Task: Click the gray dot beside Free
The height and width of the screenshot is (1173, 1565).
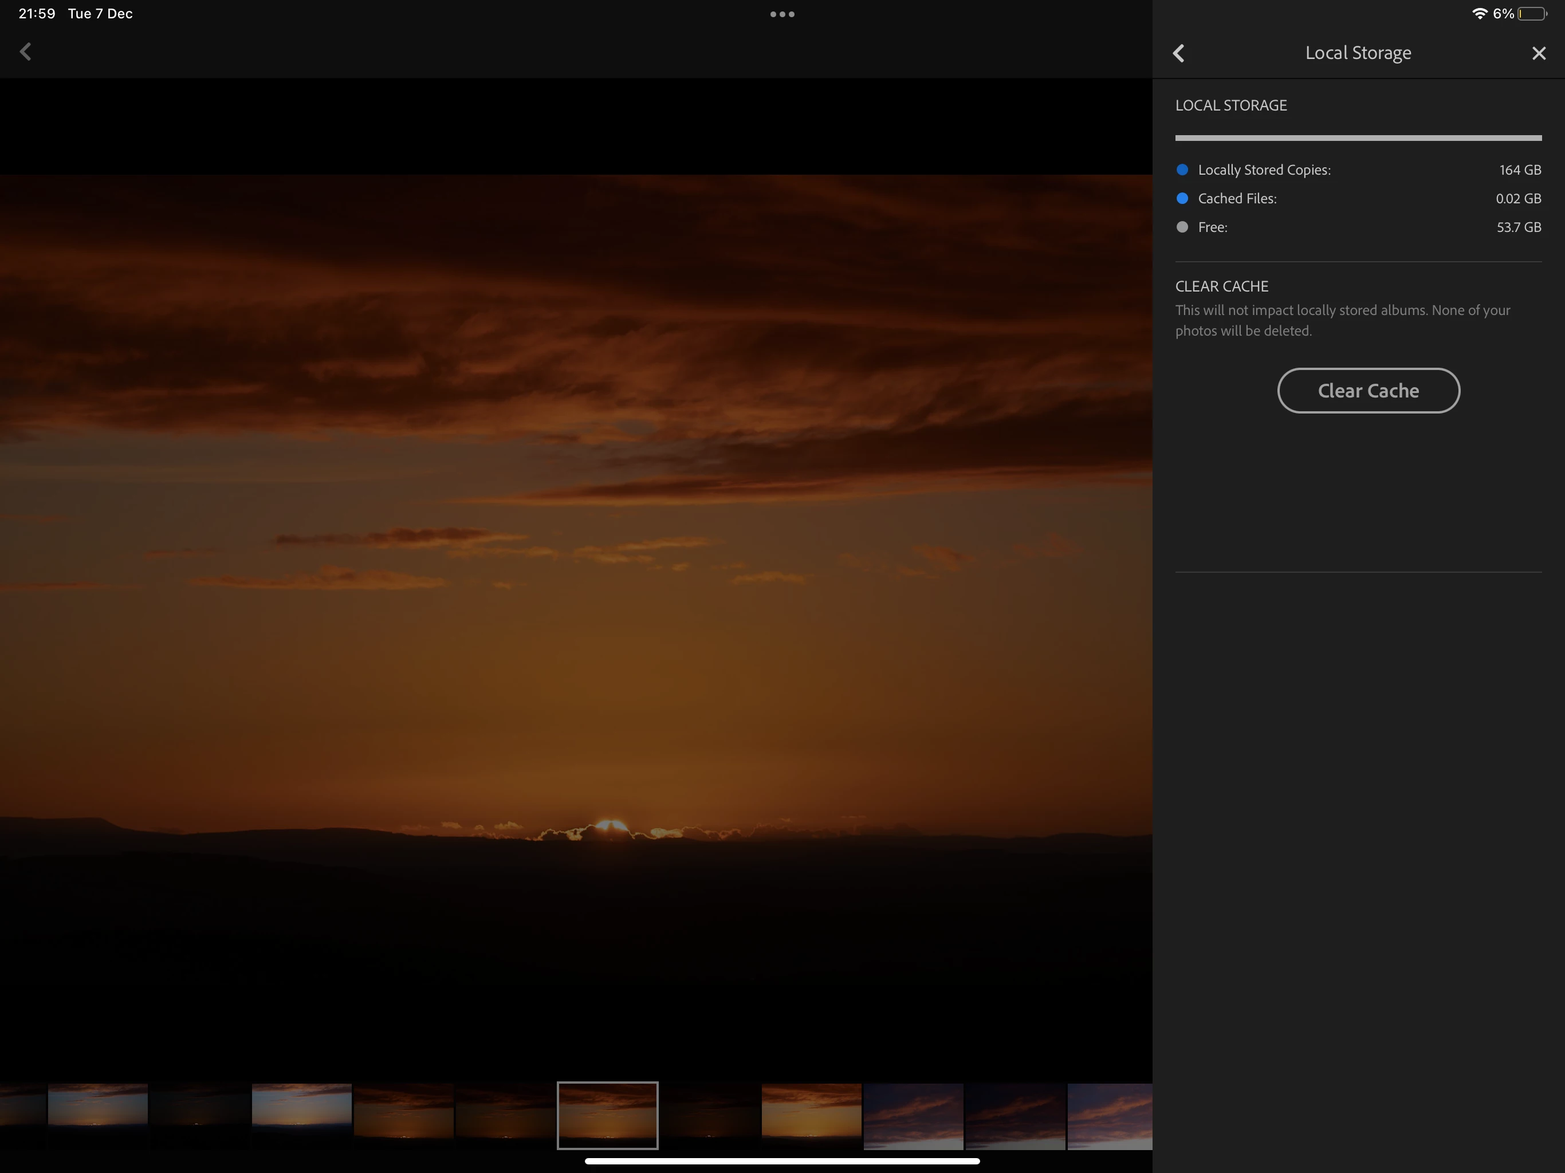Action: pos(1182,227)
